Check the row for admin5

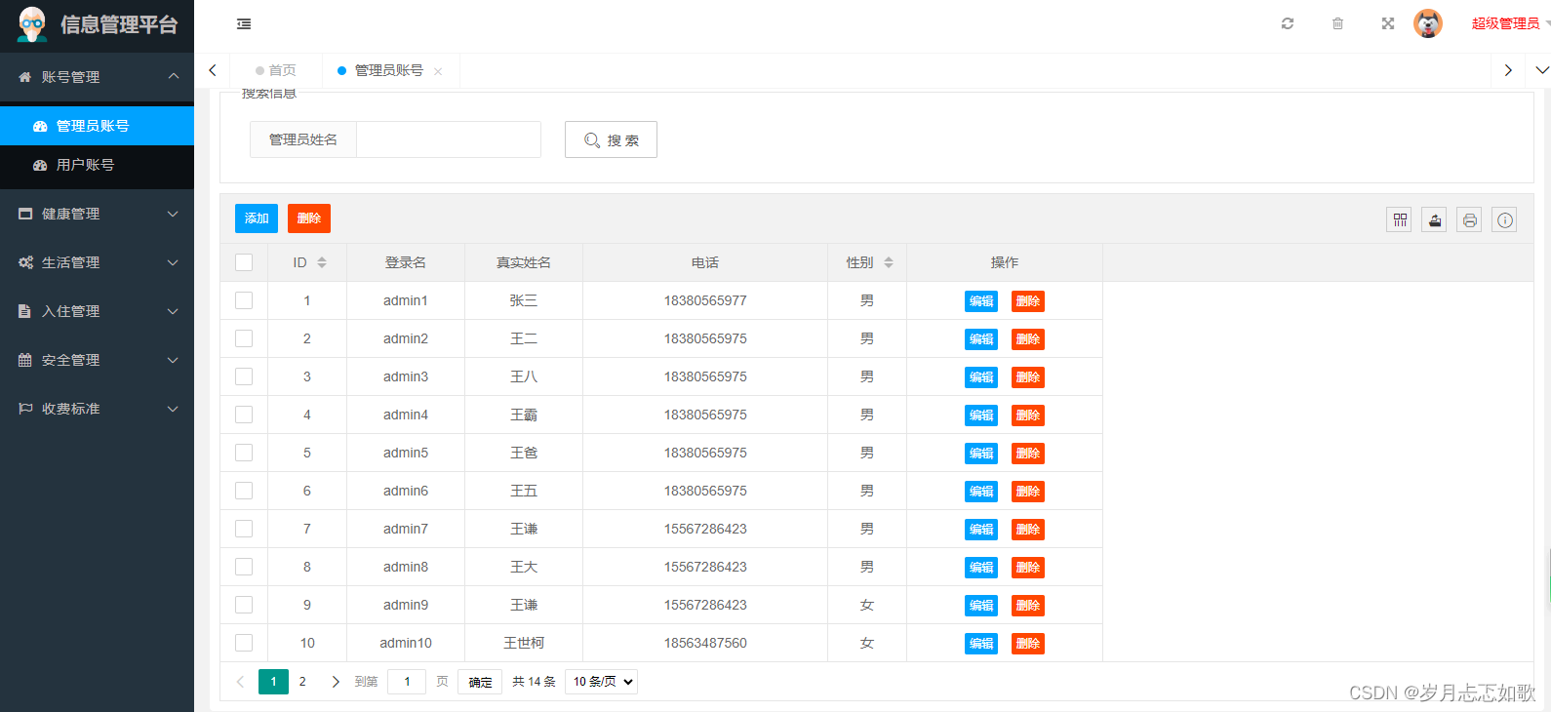point(244,453)
